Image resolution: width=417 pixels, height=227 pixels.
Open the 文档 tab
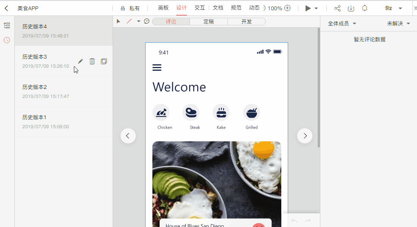[x=218, y=8]
